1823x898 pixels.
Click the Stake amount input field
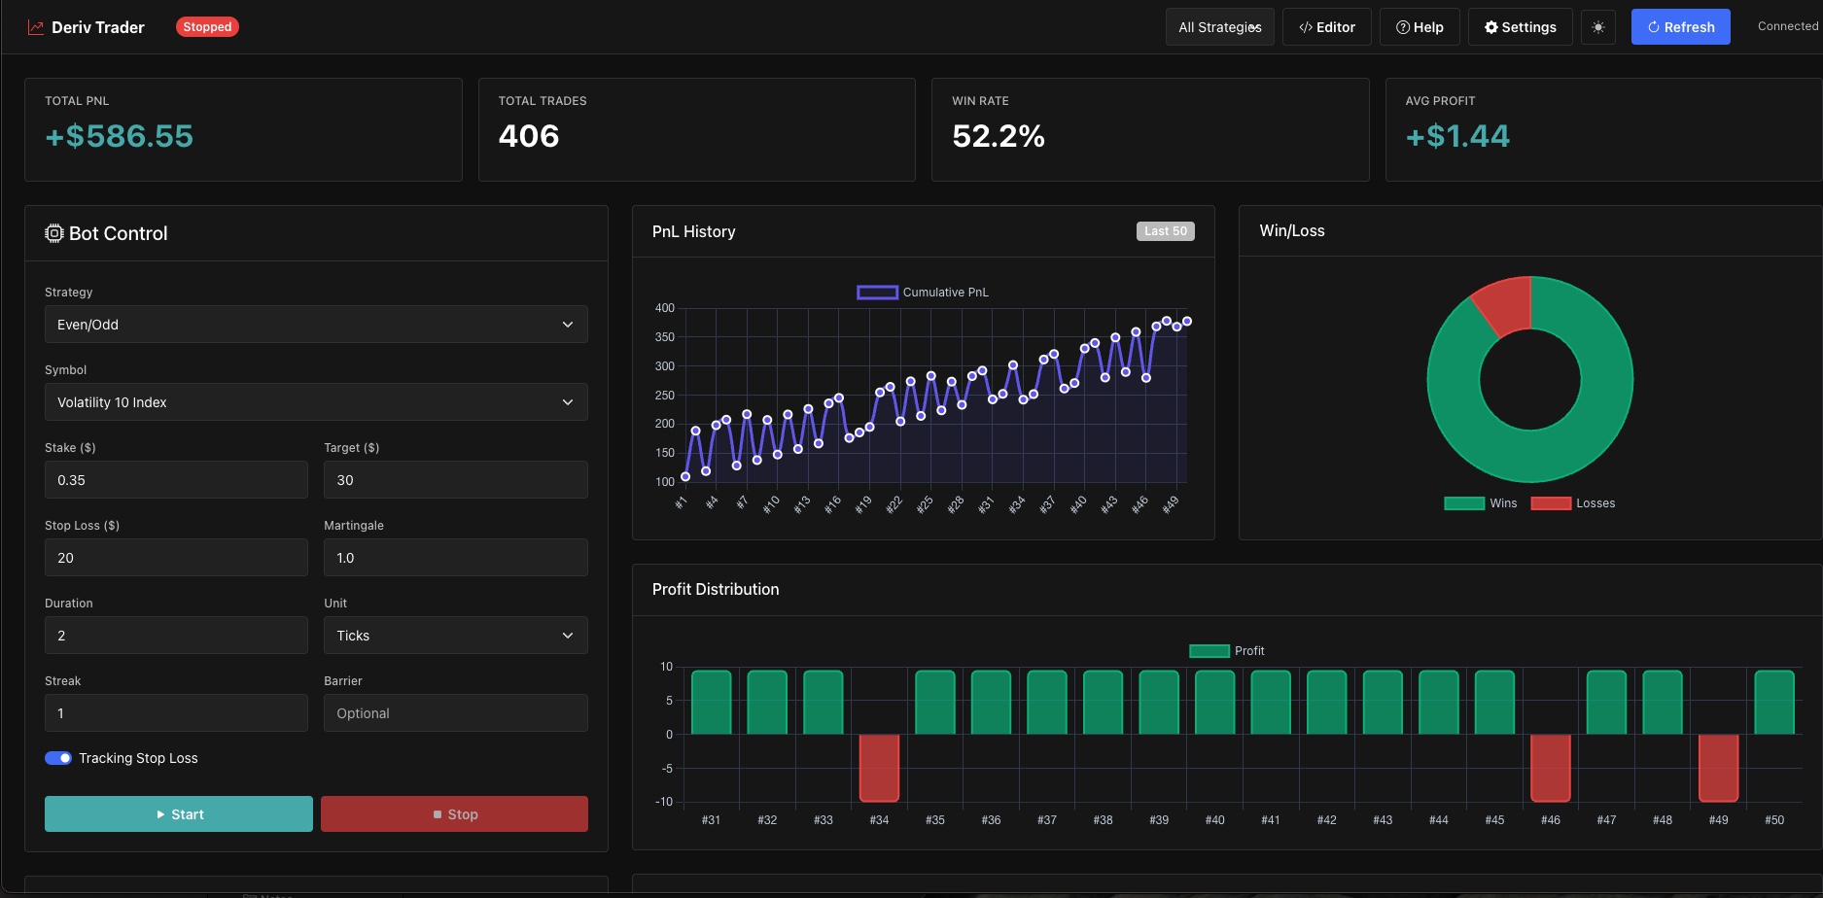click(x=176, y=480)
